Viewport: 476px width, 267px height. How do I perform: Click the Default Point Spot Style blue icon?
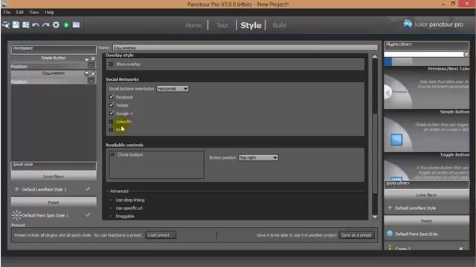[x=390, y=234]
